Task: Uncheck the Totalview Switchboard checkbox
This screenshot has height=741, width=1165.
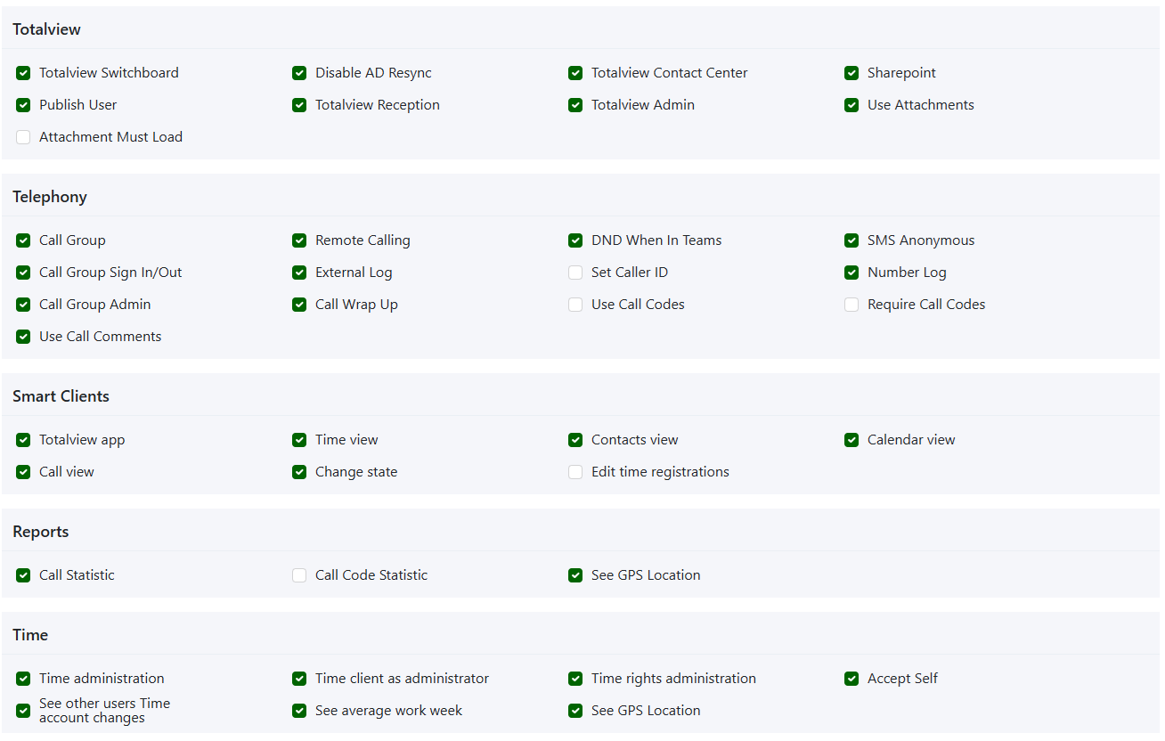Action: click(23, 73)
